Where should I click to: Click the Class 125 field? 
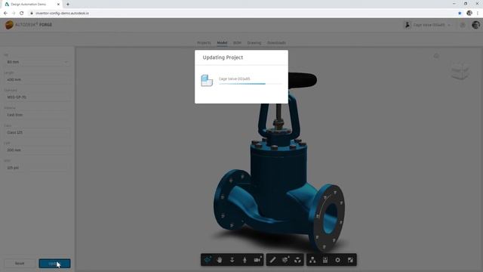coord(37,132)
